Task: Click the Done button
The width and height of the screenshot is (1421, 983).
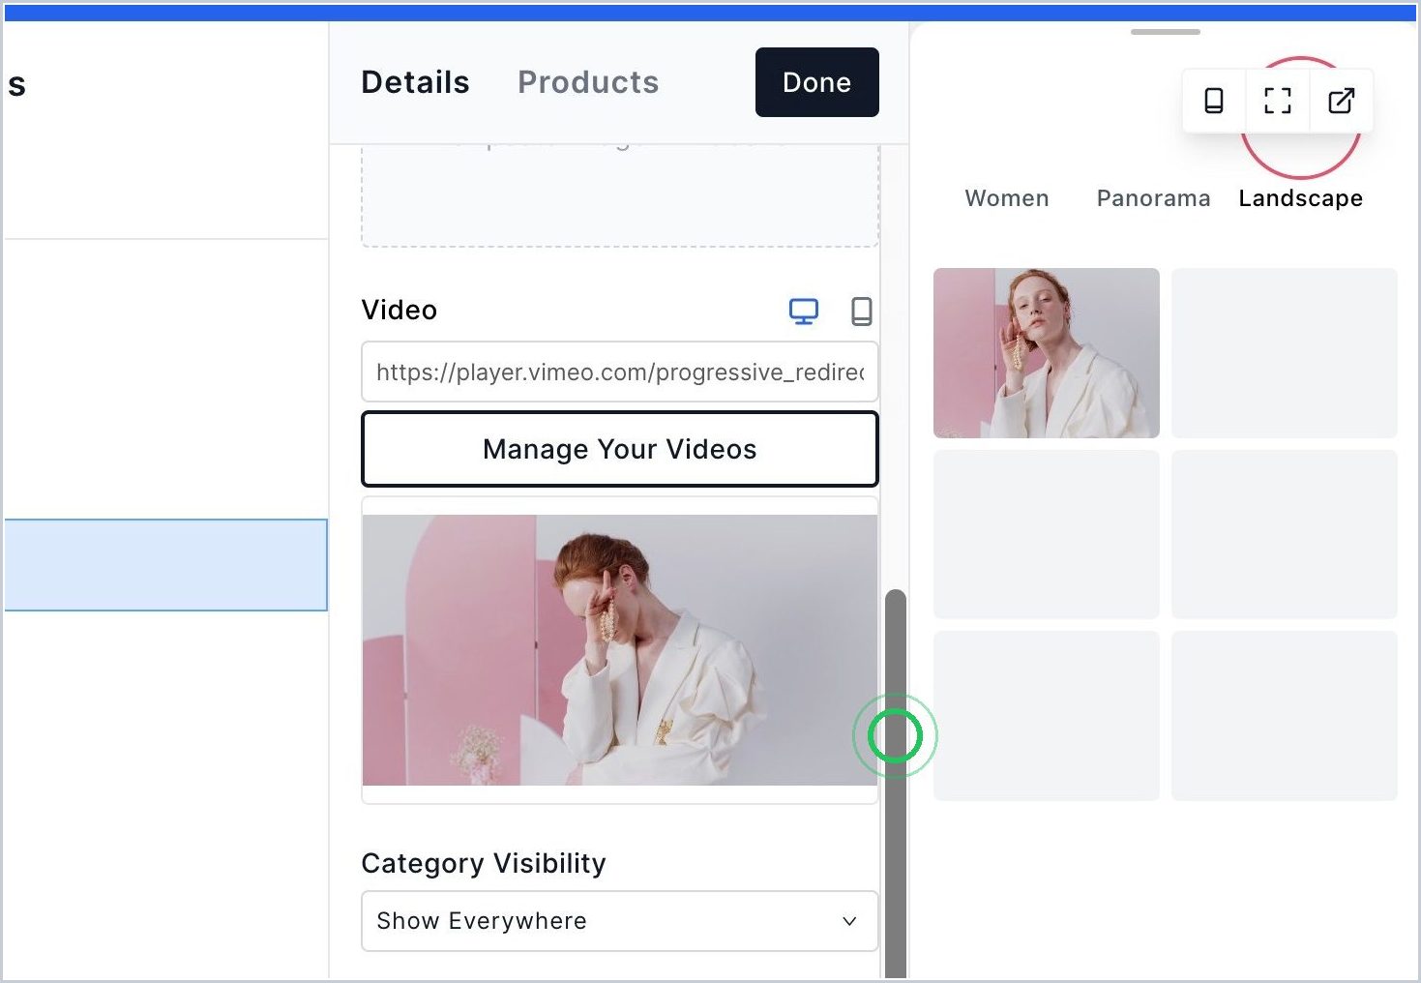Action: pyautogui.click(x=817, y=82)
